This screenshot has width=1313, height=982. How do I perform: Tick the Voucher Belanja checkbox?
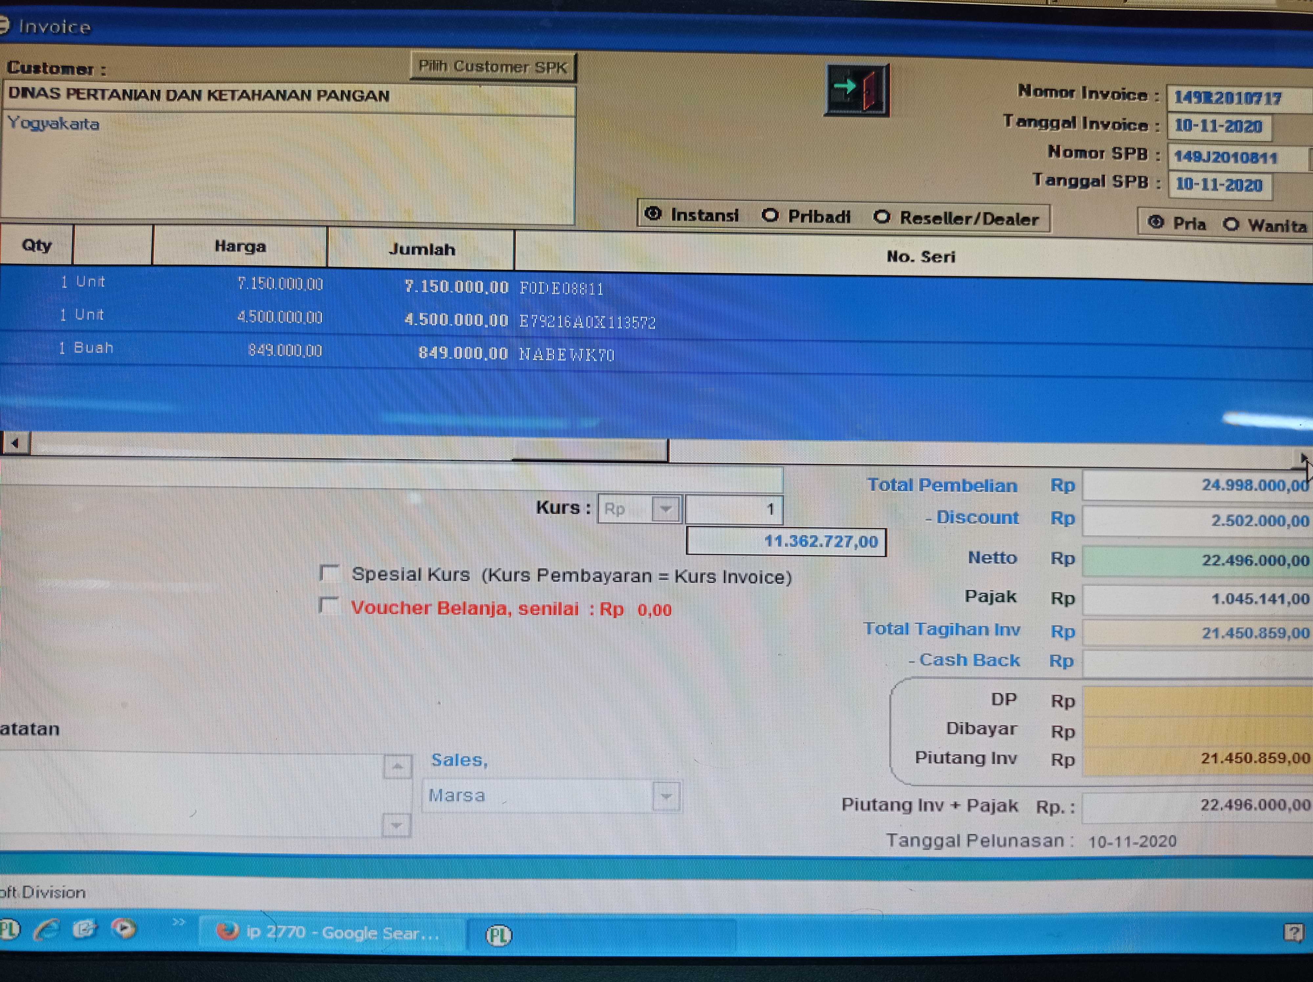pos(328,605)
